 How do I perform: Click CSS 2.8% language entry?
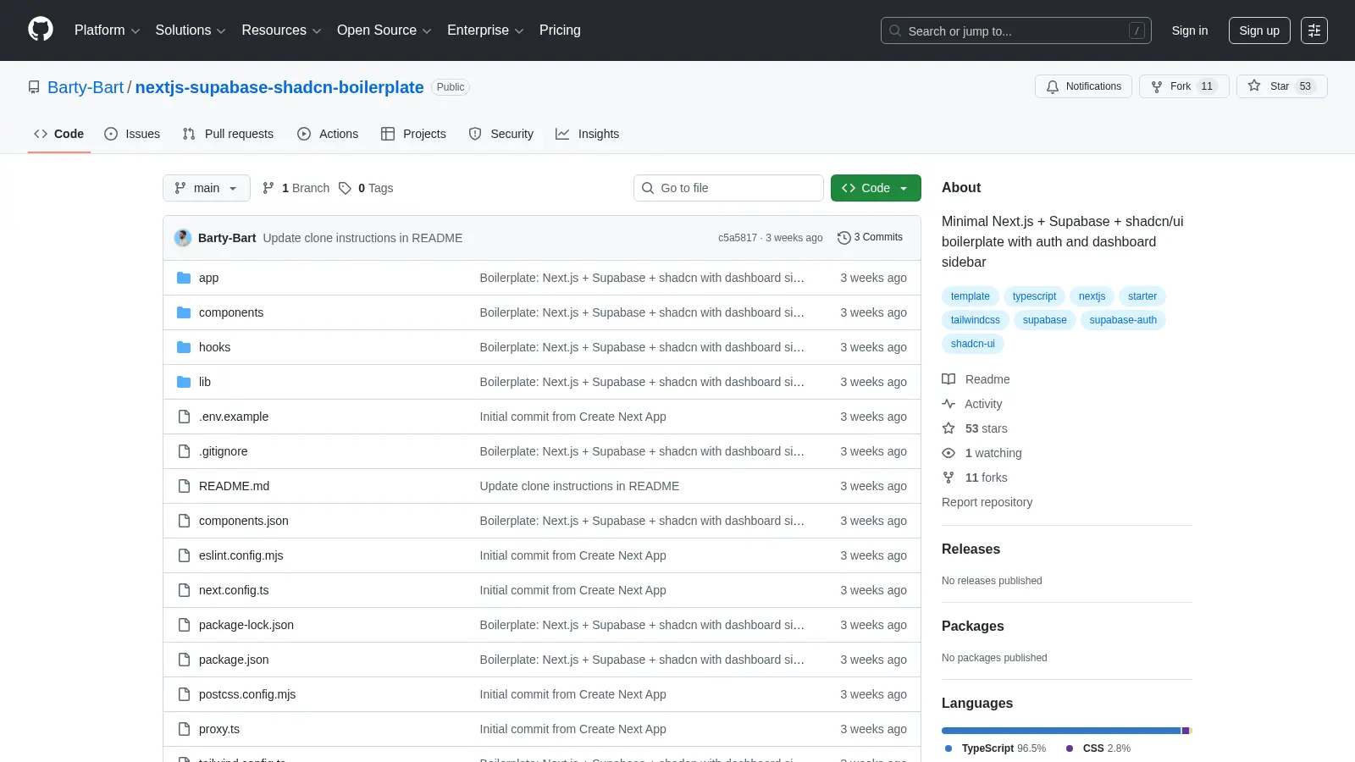[x=1098, y=748]
